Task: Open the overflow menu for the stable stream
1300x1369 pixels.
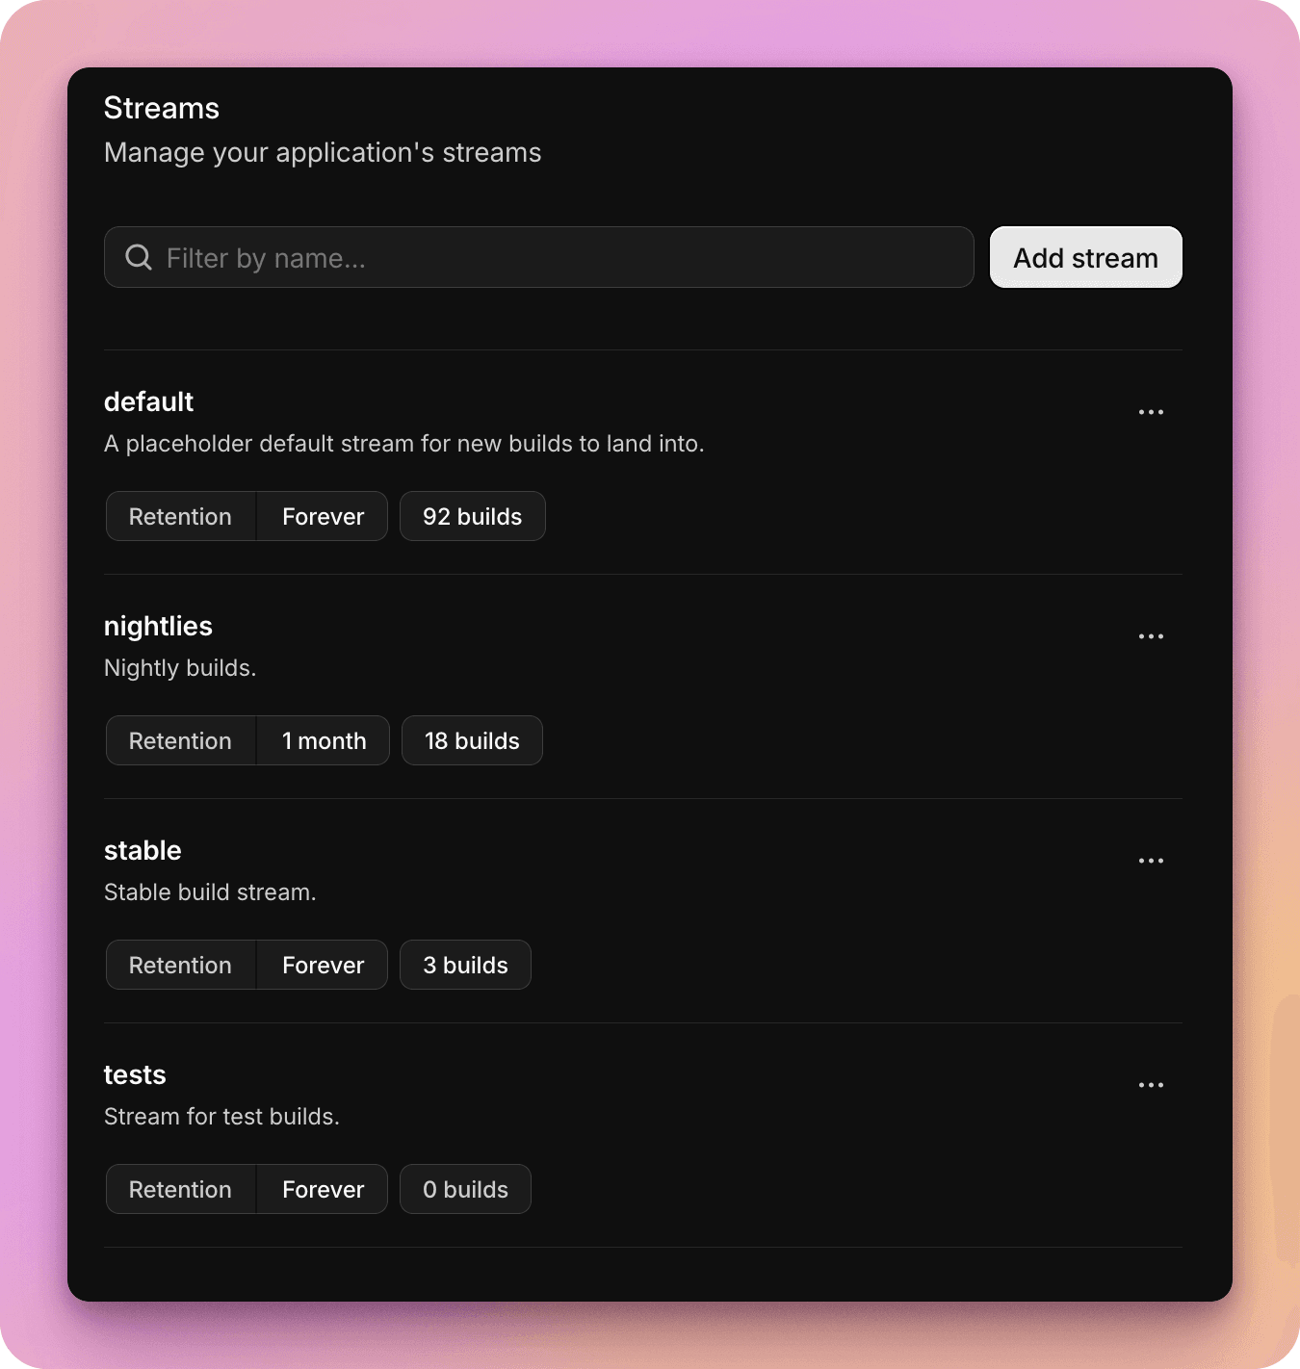Action: tap(1151, 861)
